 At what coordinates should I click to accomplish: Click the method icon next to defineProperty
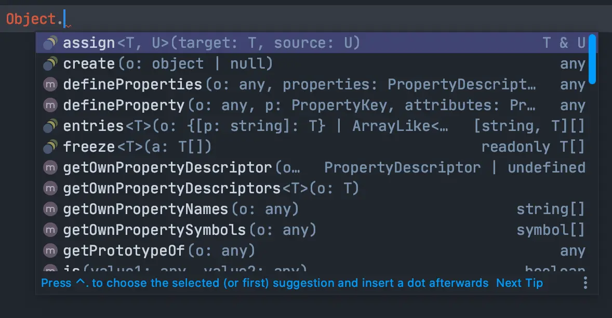(x=50, y=105)
